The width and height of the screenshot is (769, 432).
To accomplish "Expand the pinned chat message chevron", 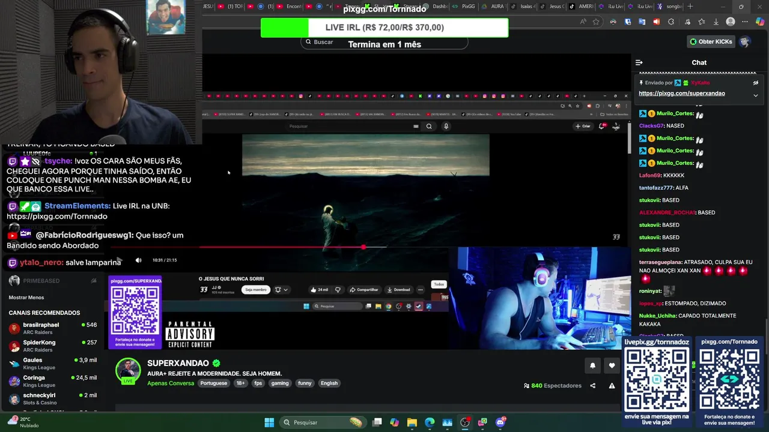I will coord(755,95).
